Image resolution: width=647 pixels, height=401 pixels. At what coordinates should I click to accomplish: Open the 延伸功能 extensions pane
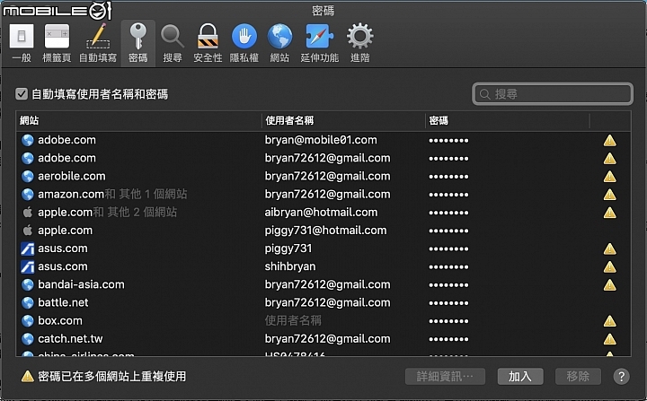[319, 43]
